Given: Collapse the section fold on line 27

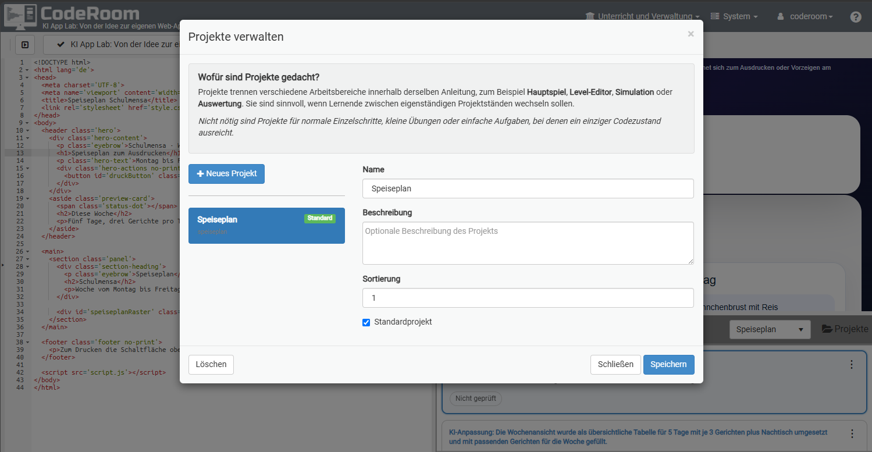Looking at the screenshot, I should (x=27, y=259).
